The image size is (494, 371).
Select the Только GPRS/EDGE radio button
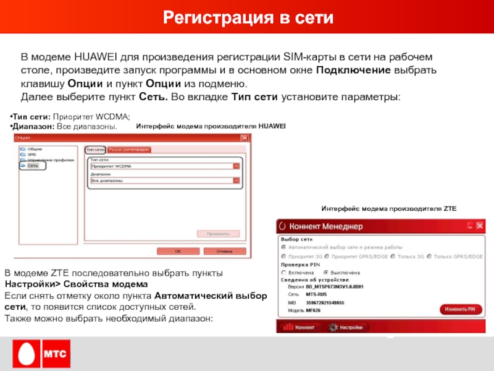(429, 257)
